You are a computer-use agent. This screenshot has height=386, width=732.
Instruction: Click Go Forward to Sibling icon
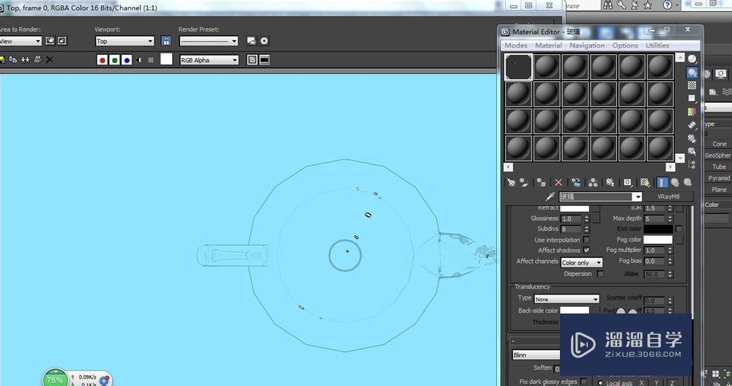(687, 182)
